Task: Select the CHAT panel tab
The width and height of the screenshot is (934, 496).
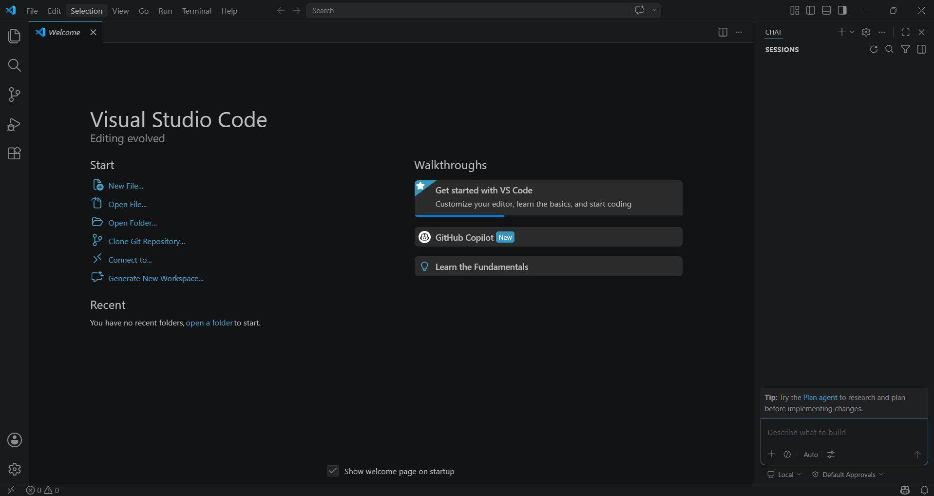Action: pos(773,32)
